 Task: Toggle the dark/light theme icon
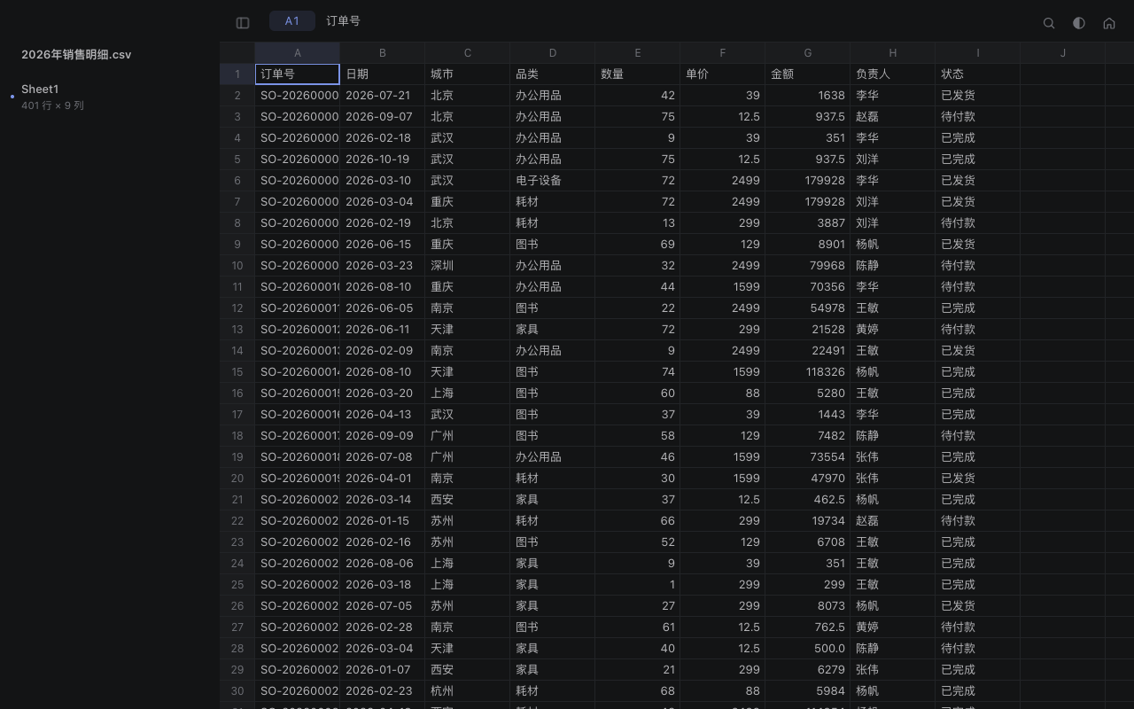coord(1079,23)
